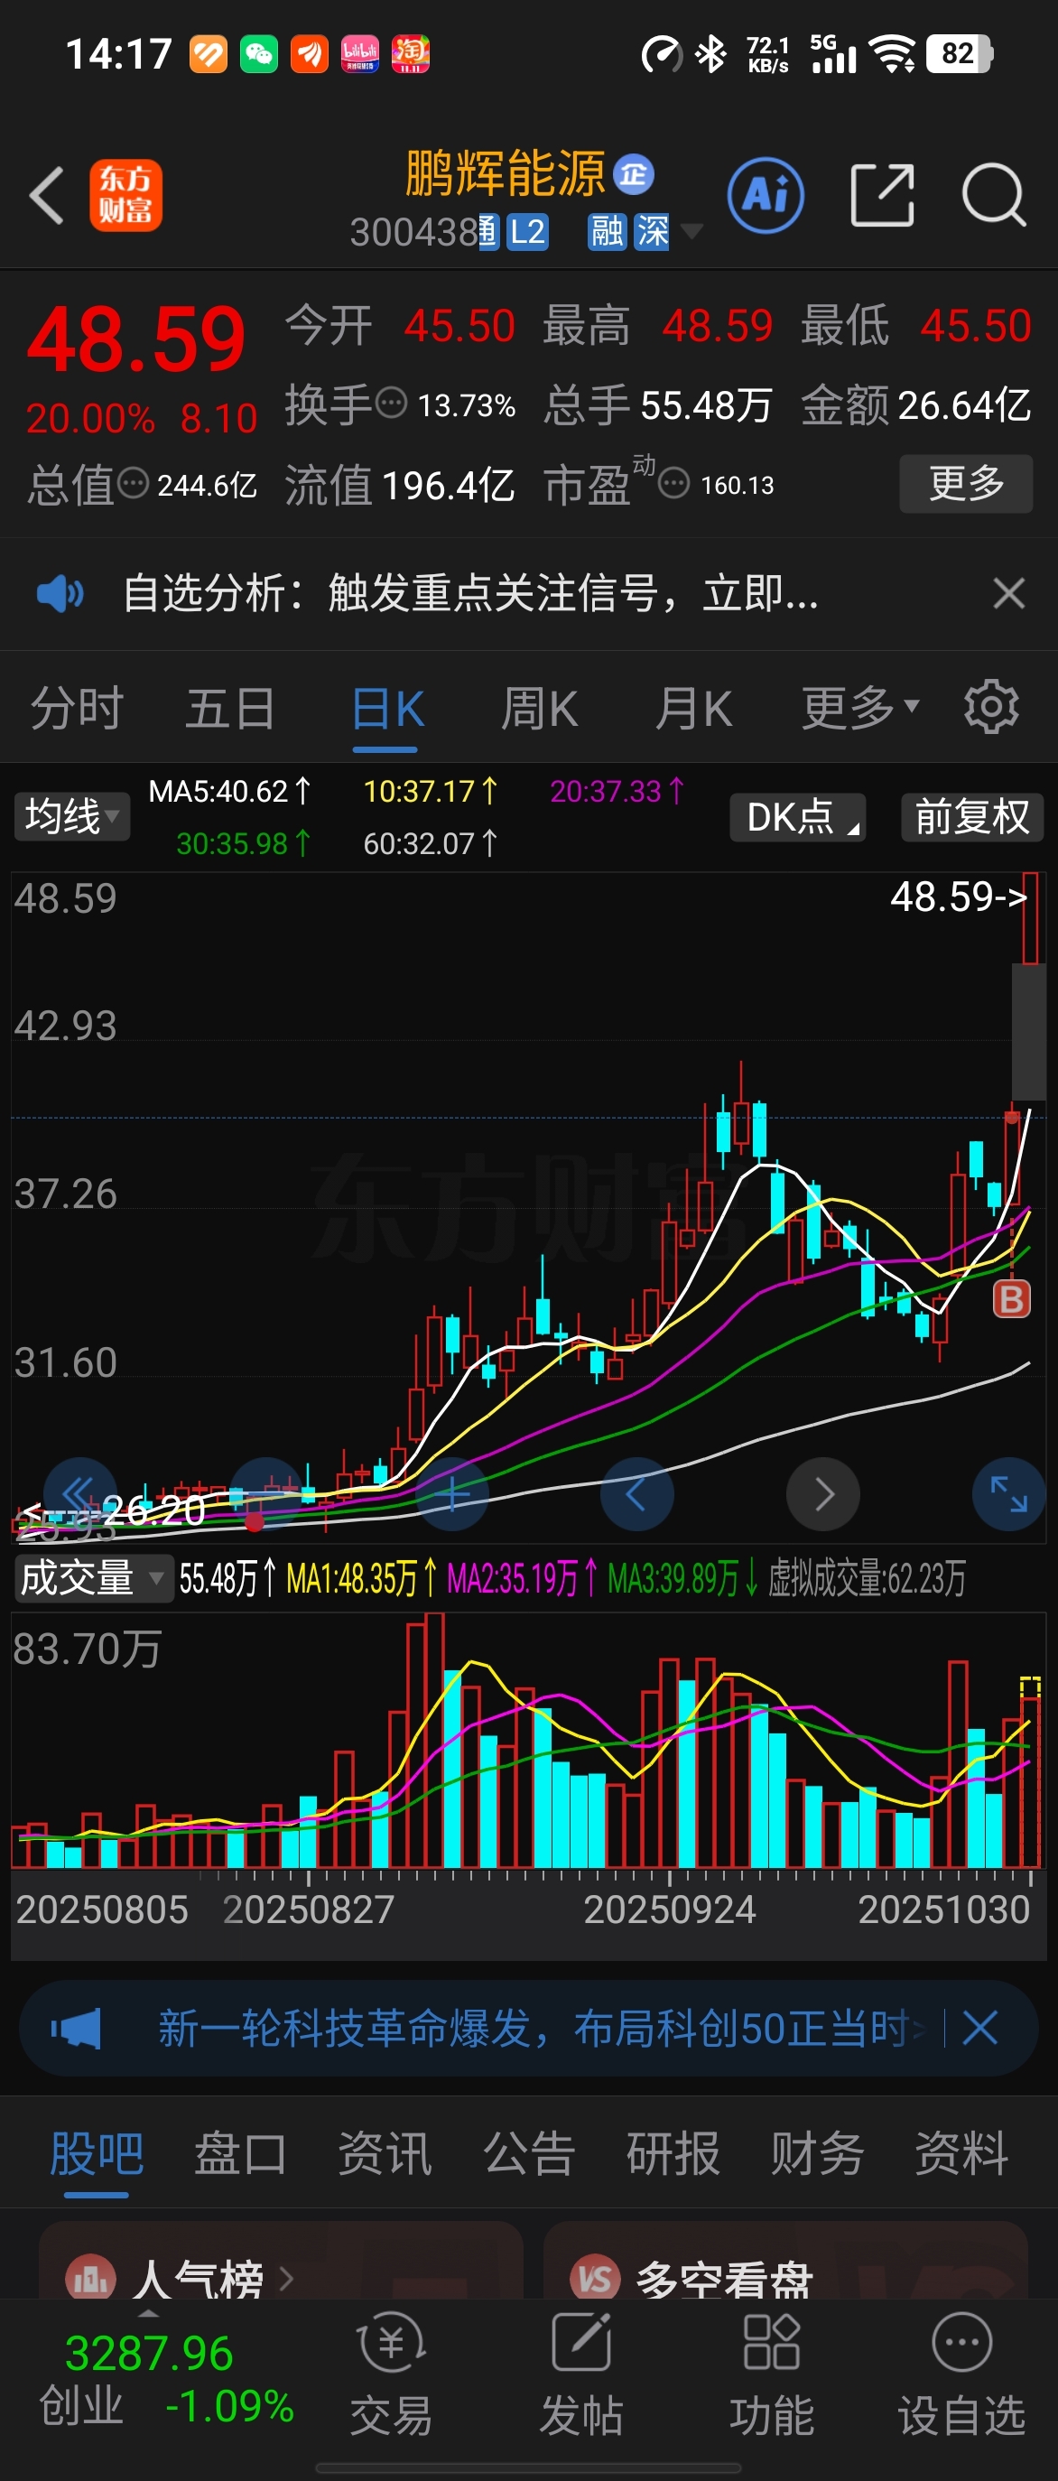Expand the market selector arrow beside 深

point(691,231)
